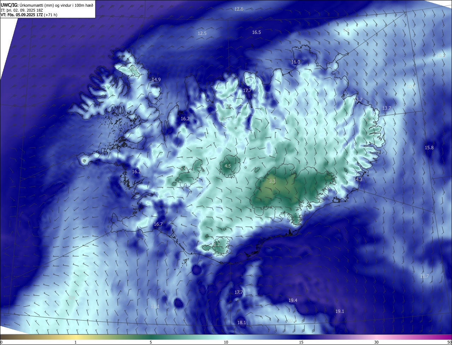Click the 13.7 value offshore of the east coast
The width and height of the screenshot is (452, 345).
tap(387, 108)
